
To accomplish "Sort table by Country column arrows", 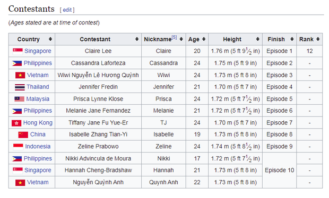I will pos(50,39).
